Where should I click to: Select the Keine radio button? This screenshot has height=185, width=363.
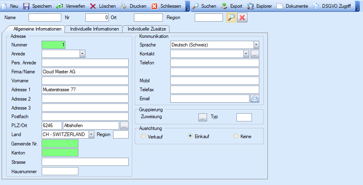pyautogui.click(x=236, y=137)
